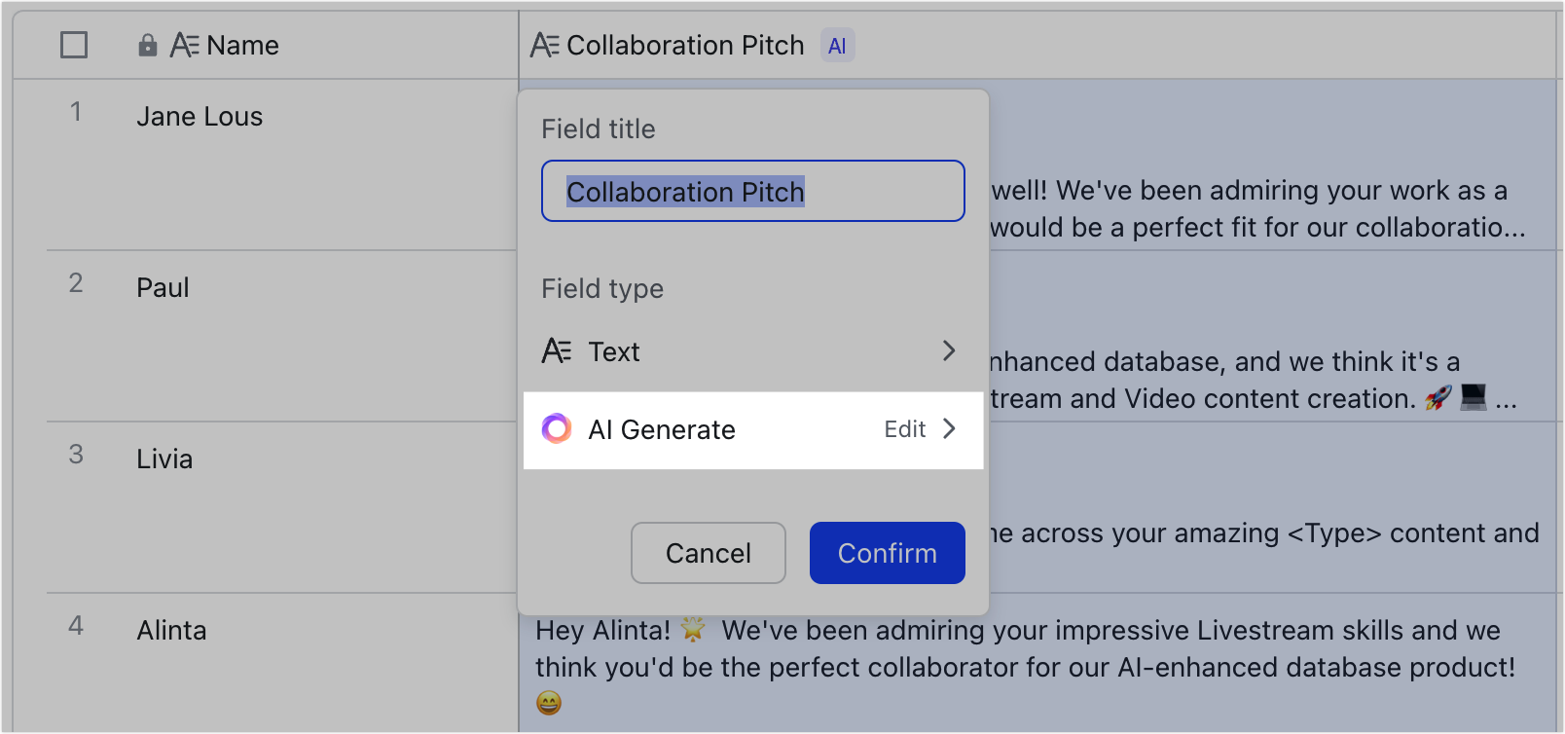This screenshot has height=734, width=1565.
Task: Click the AI Generate gradient circle icon
Action: coord(557,429)
